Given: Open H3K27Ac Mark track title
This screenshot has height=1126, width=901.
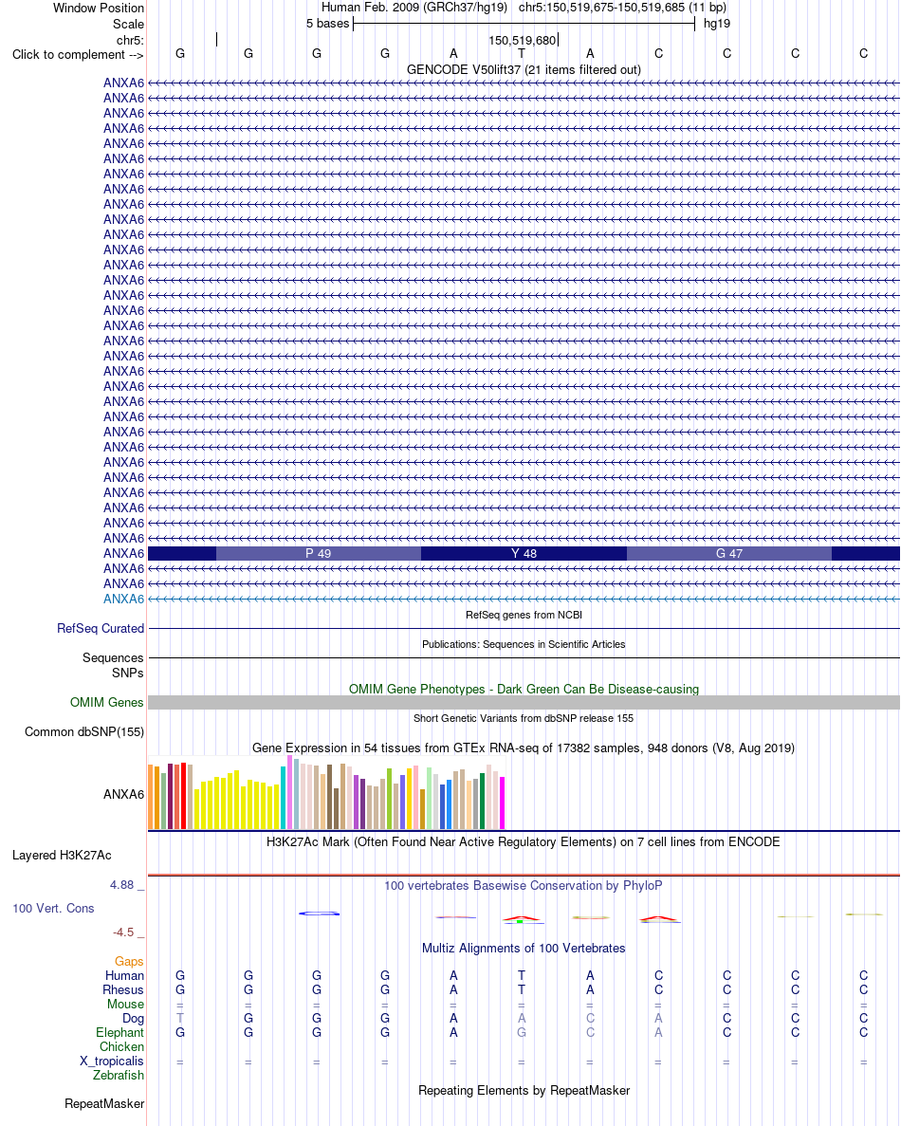Looking at the screenshot, I should tap(524, 841).
